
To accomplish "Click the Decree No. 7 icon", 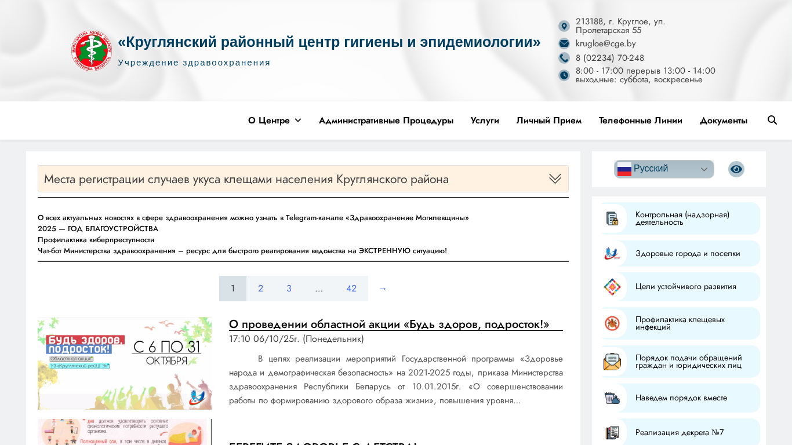I will (612, 433).
